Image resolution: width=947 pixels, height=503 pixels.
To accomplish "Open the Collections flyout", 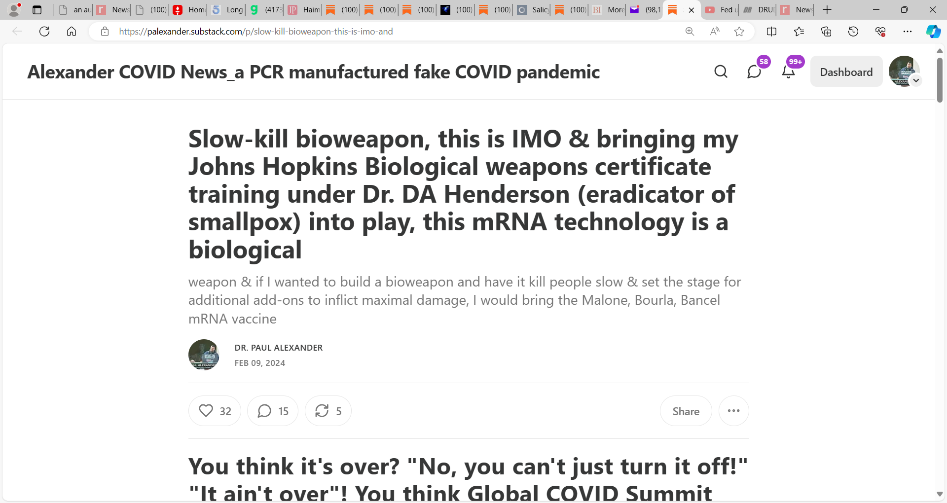I will 826,31.
